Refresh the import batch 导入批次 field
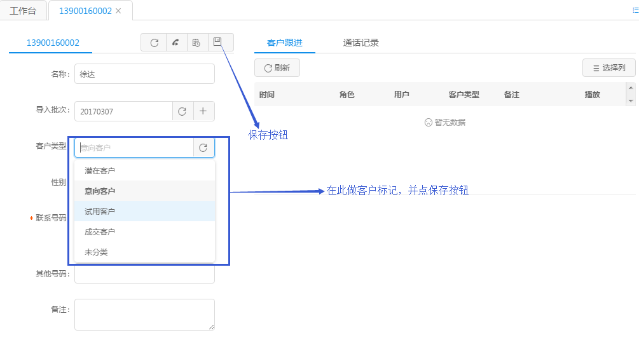Image resolution: width=639 pixels, height=342 pixels. 182,111
